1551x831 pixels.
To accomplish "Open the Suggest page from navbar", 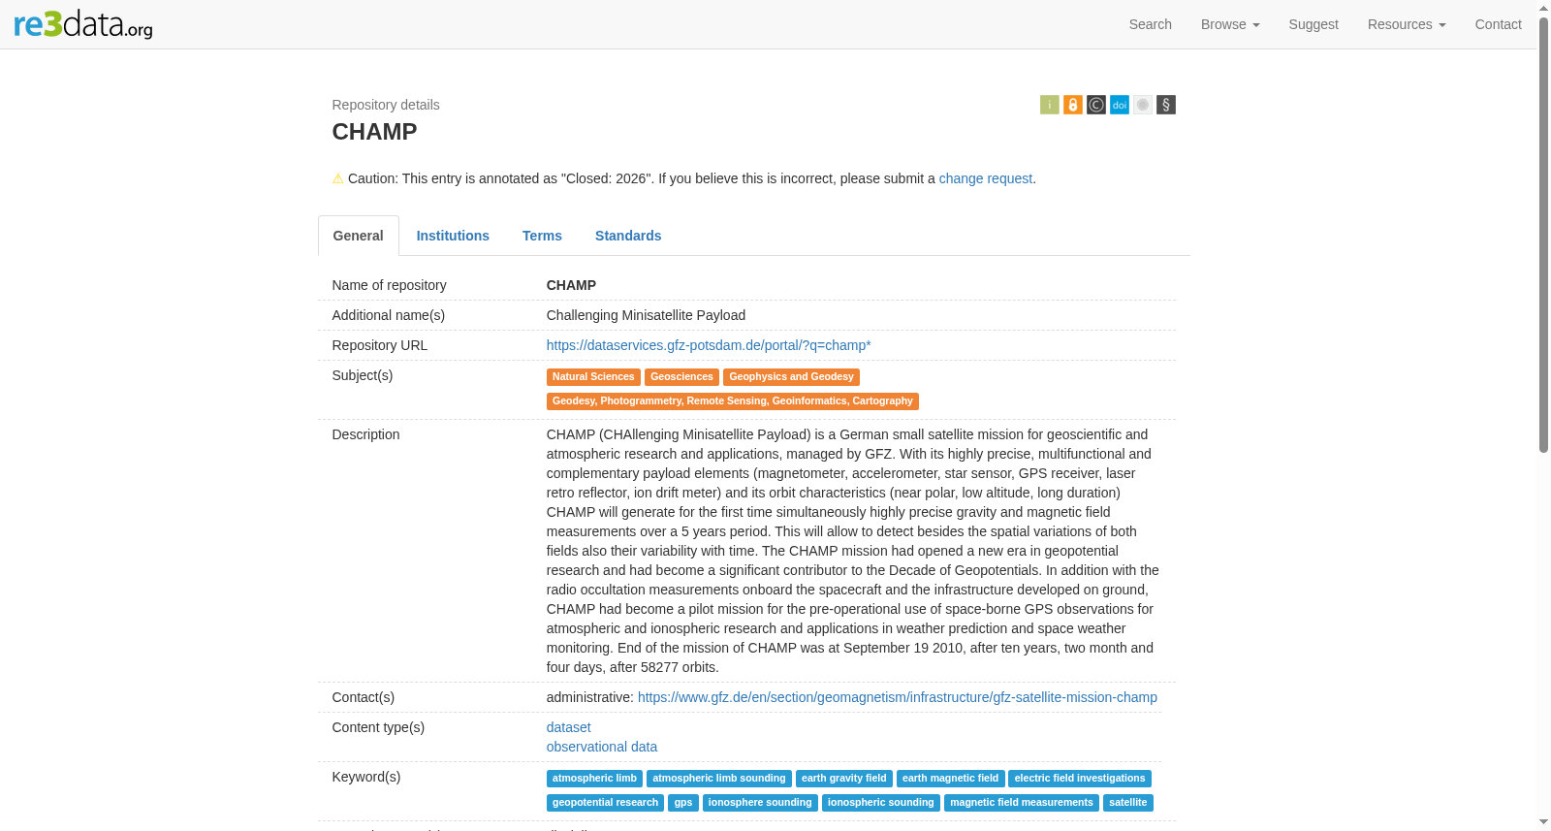I will pyautogui.click(x=1313, y=24).
